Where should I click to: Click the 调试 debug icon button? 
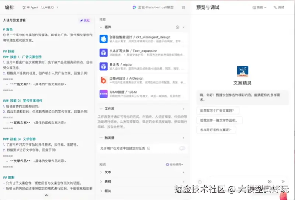[x=279, y=7]
